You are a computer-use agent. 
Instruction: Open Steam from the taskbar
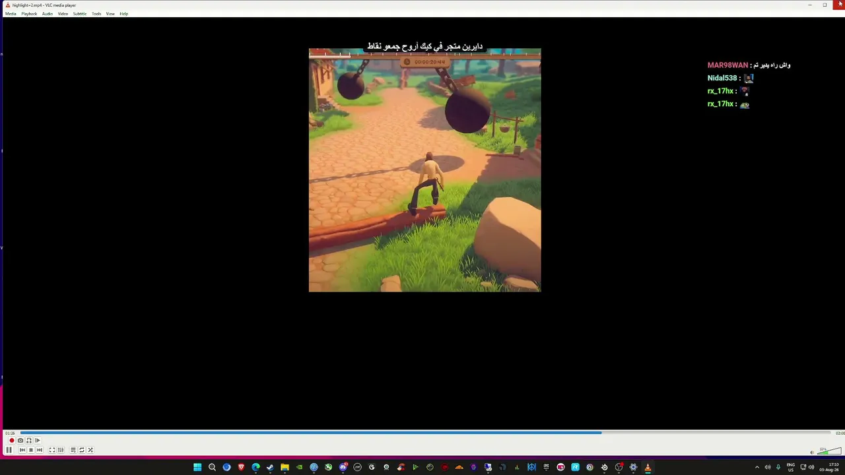click(x=270, y=467)
